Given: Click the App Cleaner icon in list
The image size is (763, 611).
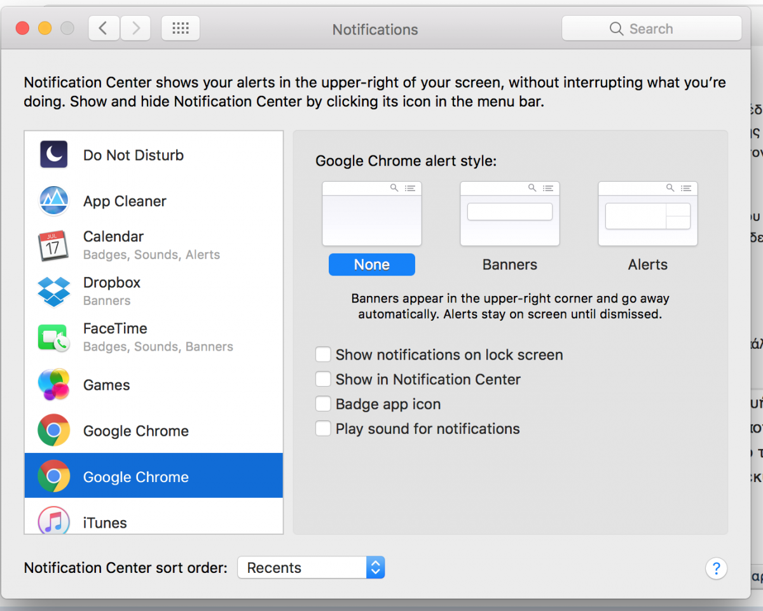Looking at the screenshot, I should point(53,201).
